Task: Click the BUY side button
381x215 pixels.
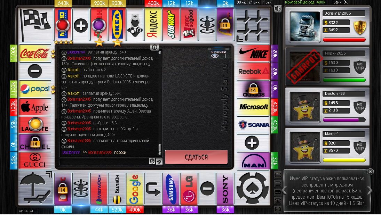Action: (278, 192)
